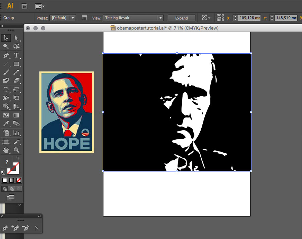Select the Add Anchor Point tool
The width and height of the screenshot is (302, 239).
15,228
